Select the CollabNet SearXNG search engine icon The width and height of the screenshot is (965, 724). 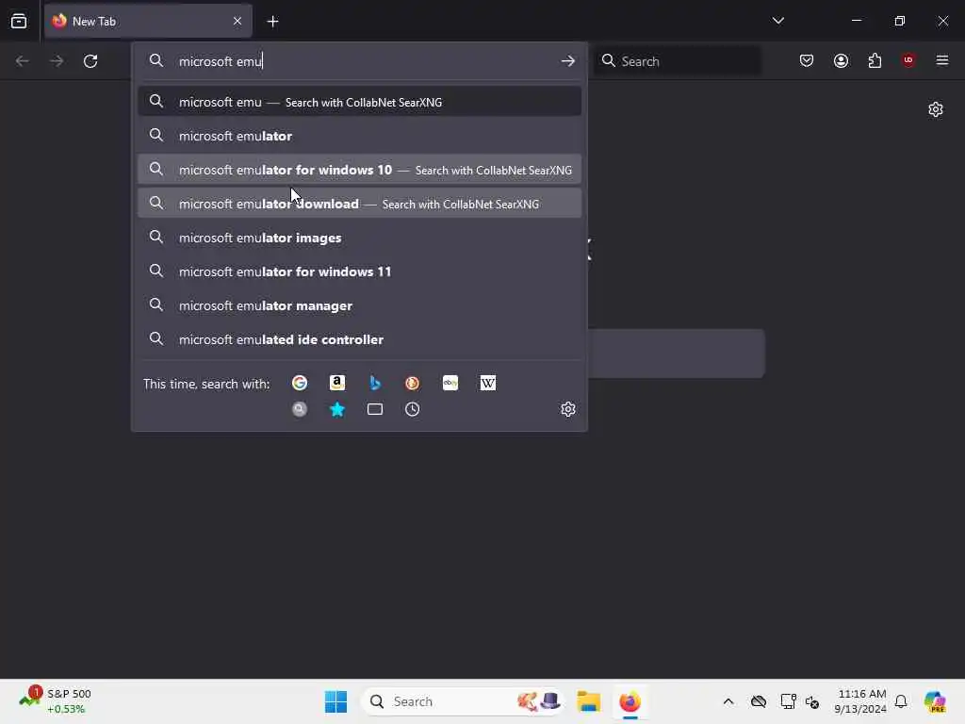299,409
